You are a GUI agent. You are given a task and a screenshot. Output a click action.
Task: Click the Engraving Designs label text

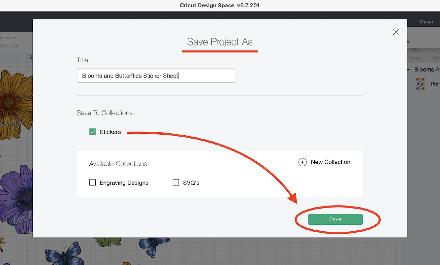(124, 183)
